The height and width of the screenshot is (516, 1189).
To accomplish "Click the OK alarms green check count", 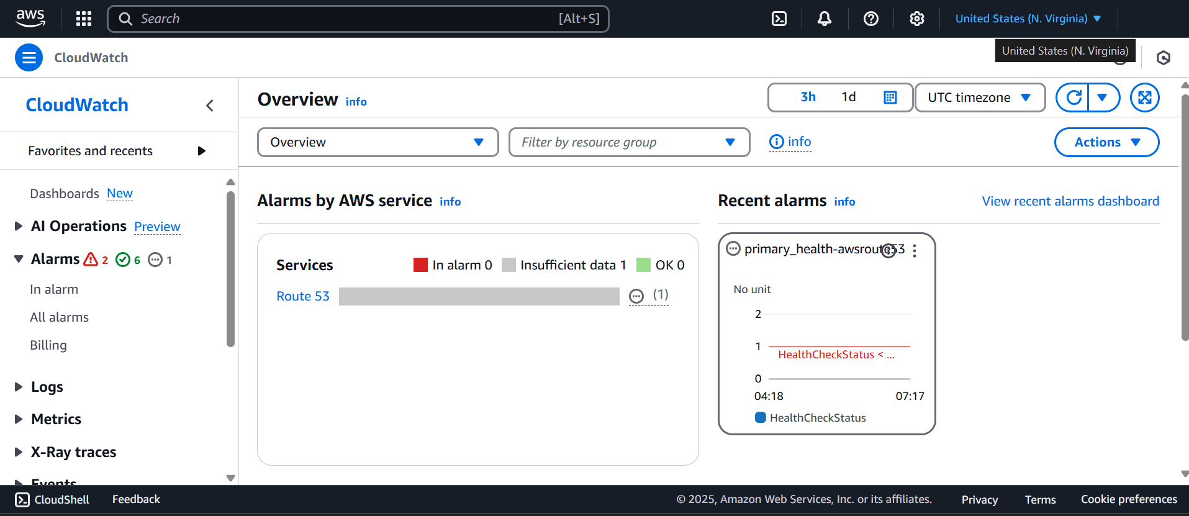I will click(x=129, y=260).
